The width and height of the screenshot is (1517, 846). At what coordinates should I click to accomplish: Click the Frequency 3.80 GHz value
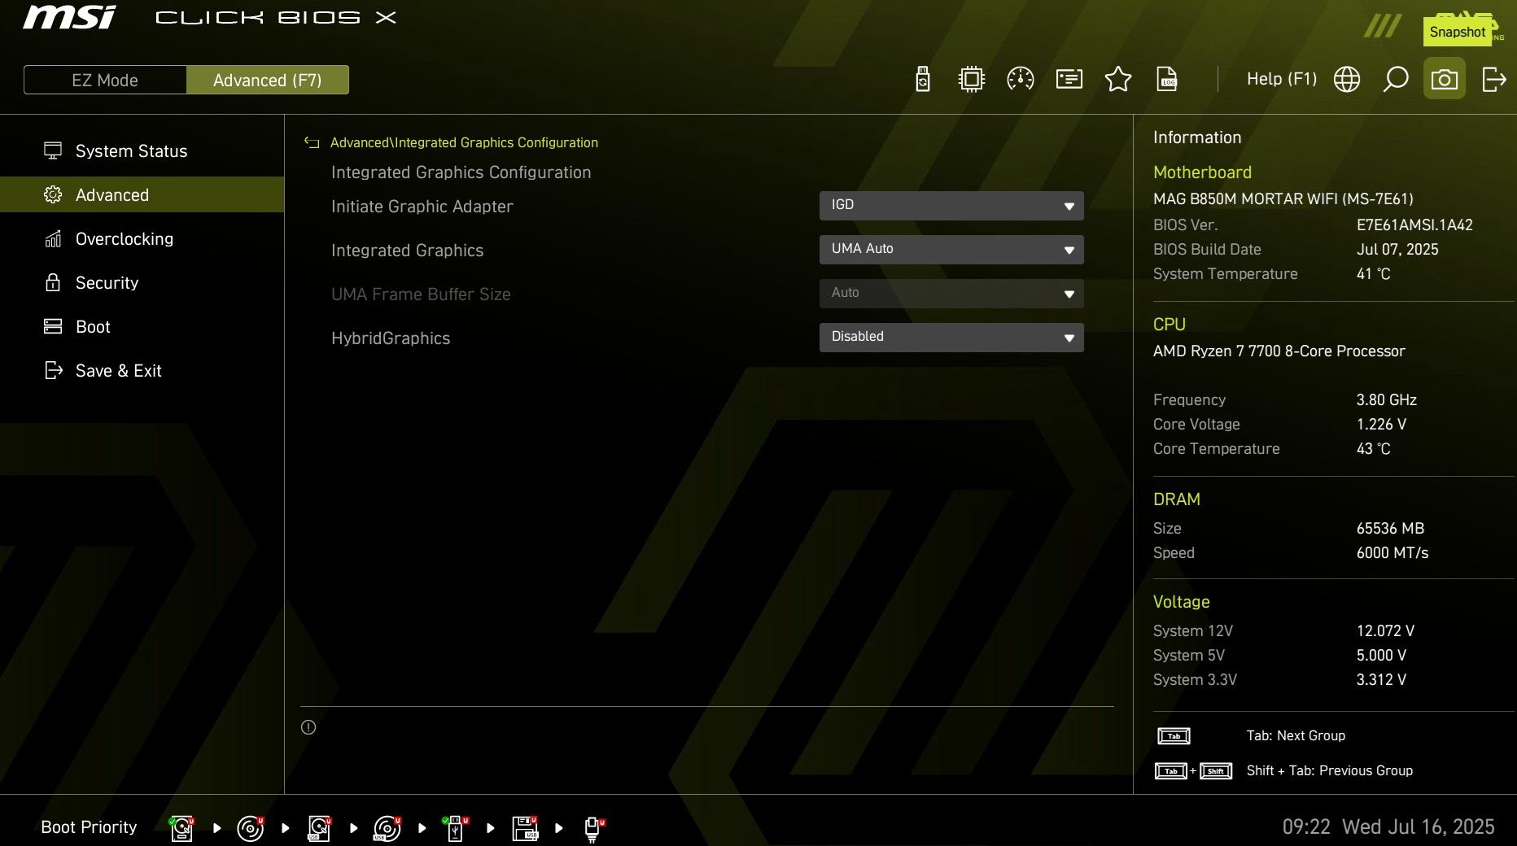pos(1386,400)
